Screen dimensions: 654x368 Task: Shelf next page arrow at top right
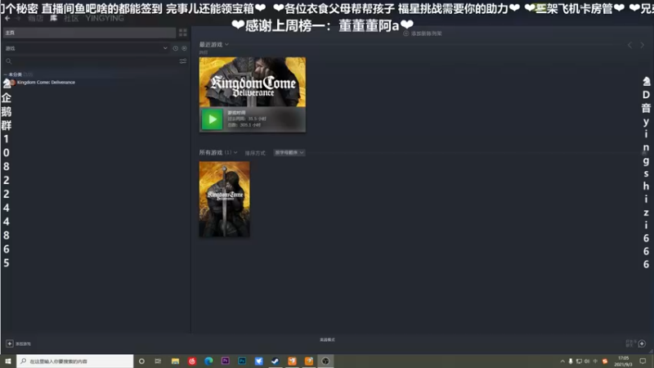click(x=643, y=45)
